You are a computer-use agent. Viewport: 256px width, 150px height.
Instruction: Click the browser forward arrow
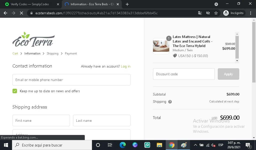point(13,13)
